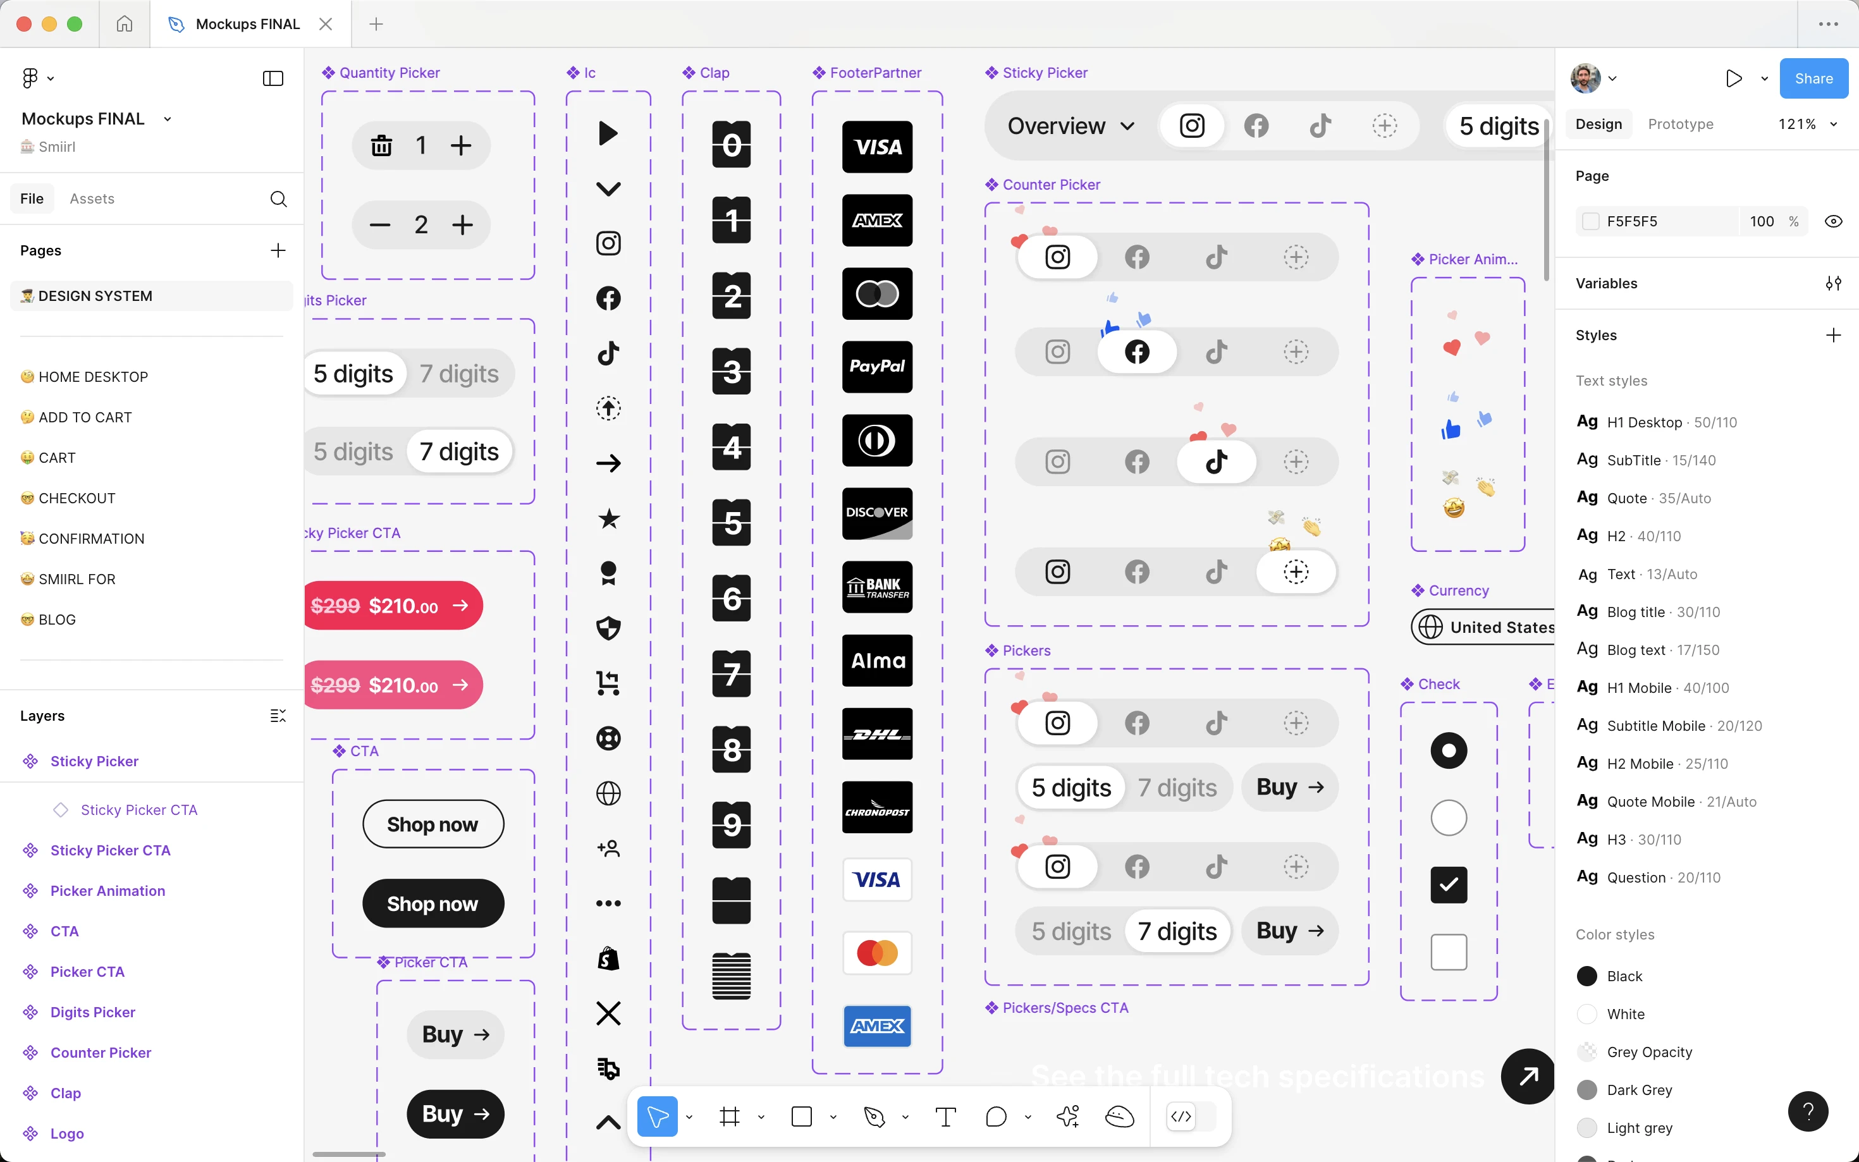
Task: Click the Share button
Action: pos(1813,78)
